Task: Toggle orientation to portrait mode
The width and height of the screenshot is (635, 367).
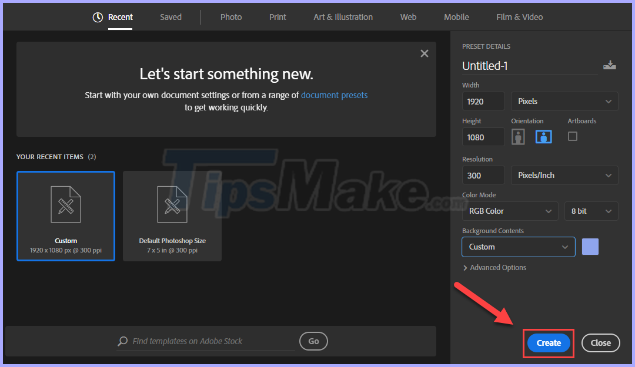Action: (x=518, y=136)
